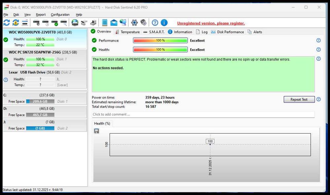The height and width of the screenshot is (195, 330).
Task: Open the blue notepad report icon
Action: (x=105, y=22)
